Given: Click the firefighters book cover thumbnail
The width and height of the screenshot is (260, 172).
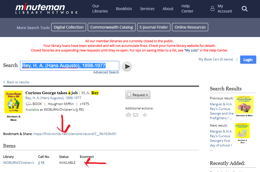Looking at the screenshot, I should click(x=244, y=105).
